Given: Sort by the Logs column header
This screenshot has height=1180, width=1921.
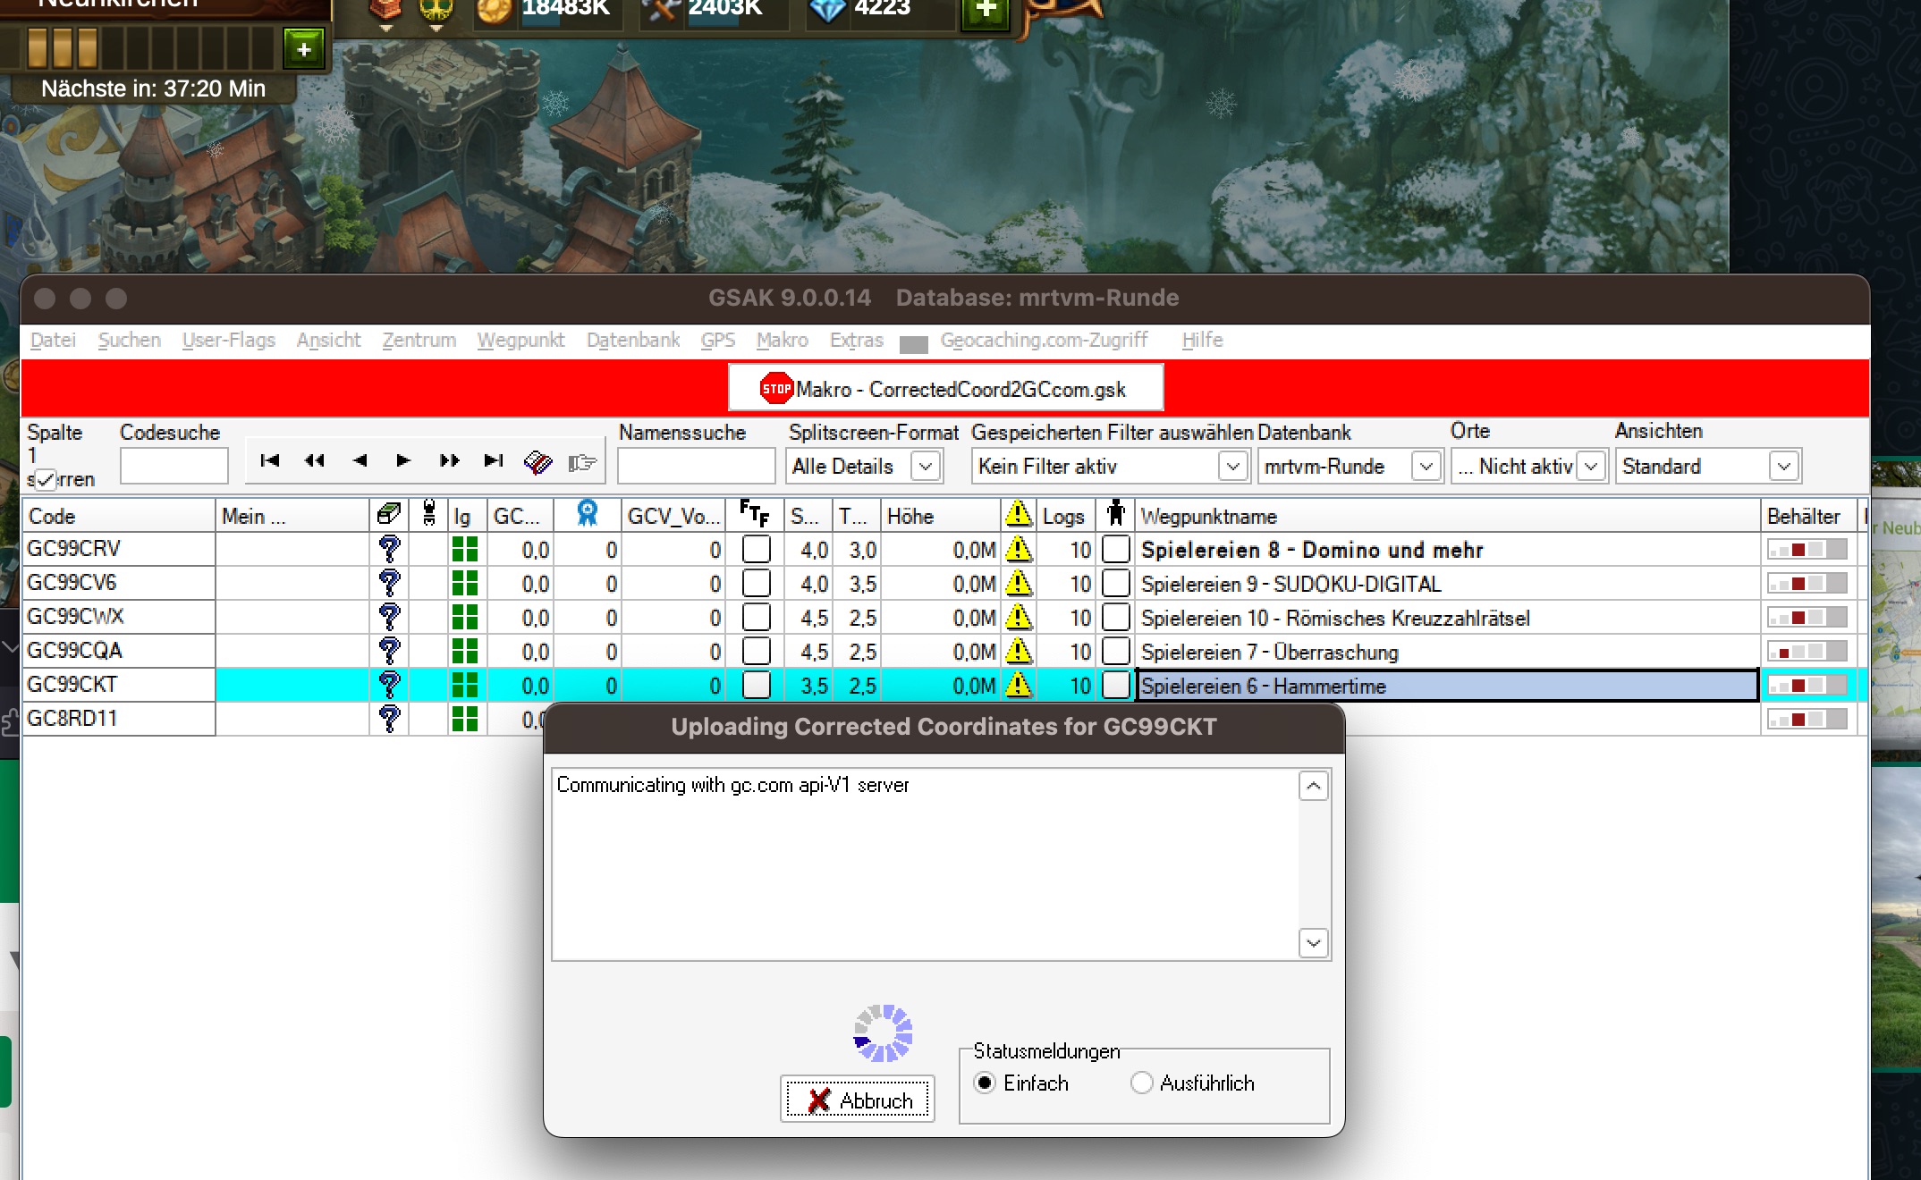Looking at the screenshot, I should point(1066,516).
